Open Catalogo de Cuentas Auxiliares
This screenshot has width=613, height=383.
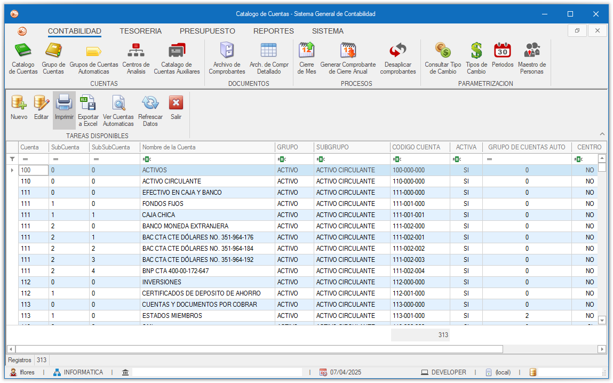[x=177, y=58]
